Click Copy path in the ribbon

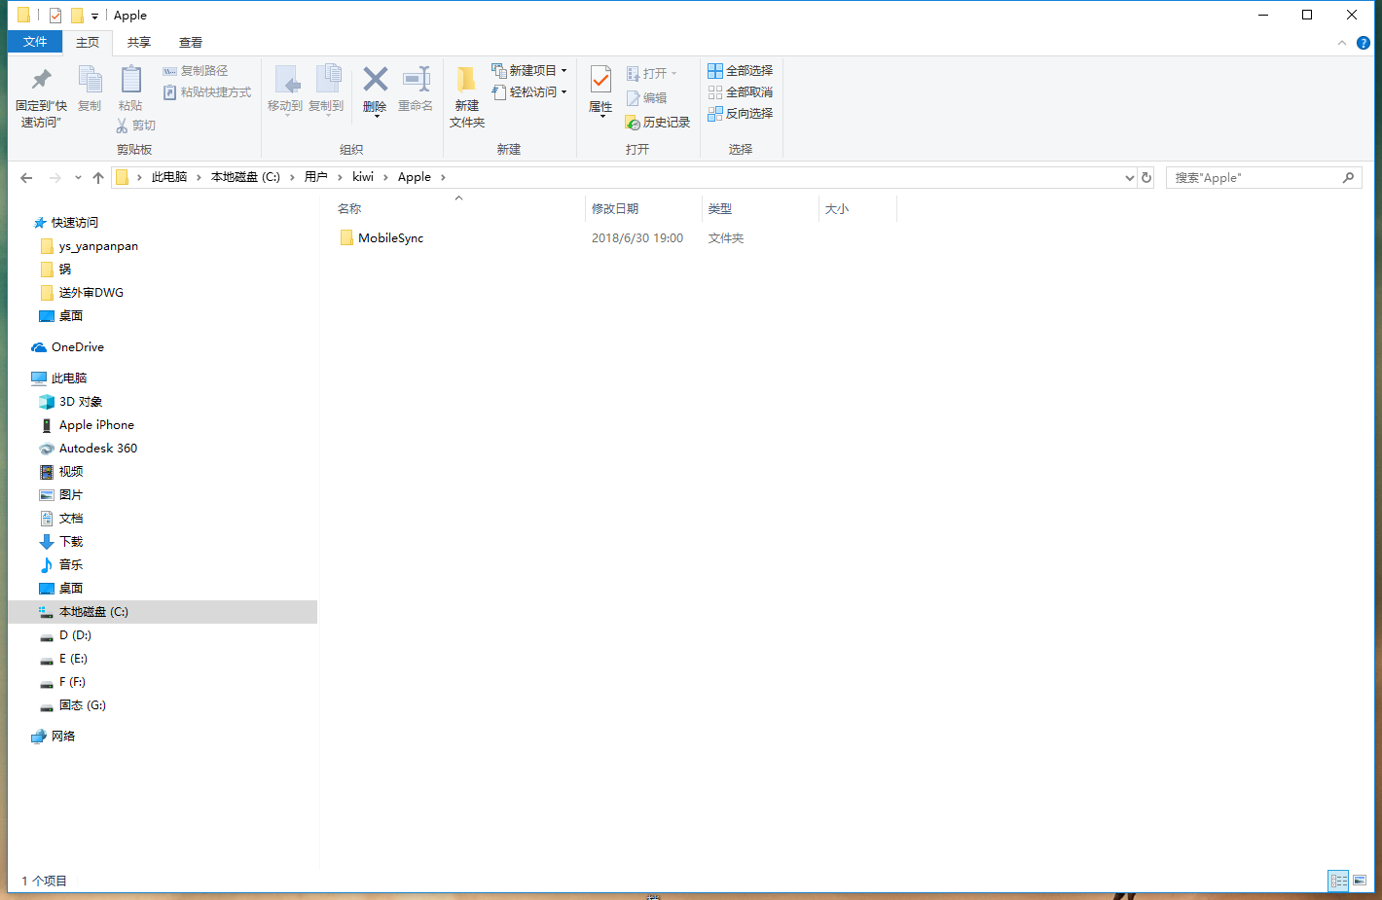coord(195,71)
